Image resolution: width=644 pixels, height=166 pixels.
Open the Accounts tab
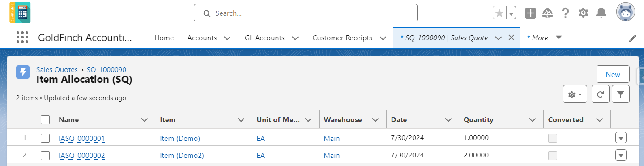202,38
